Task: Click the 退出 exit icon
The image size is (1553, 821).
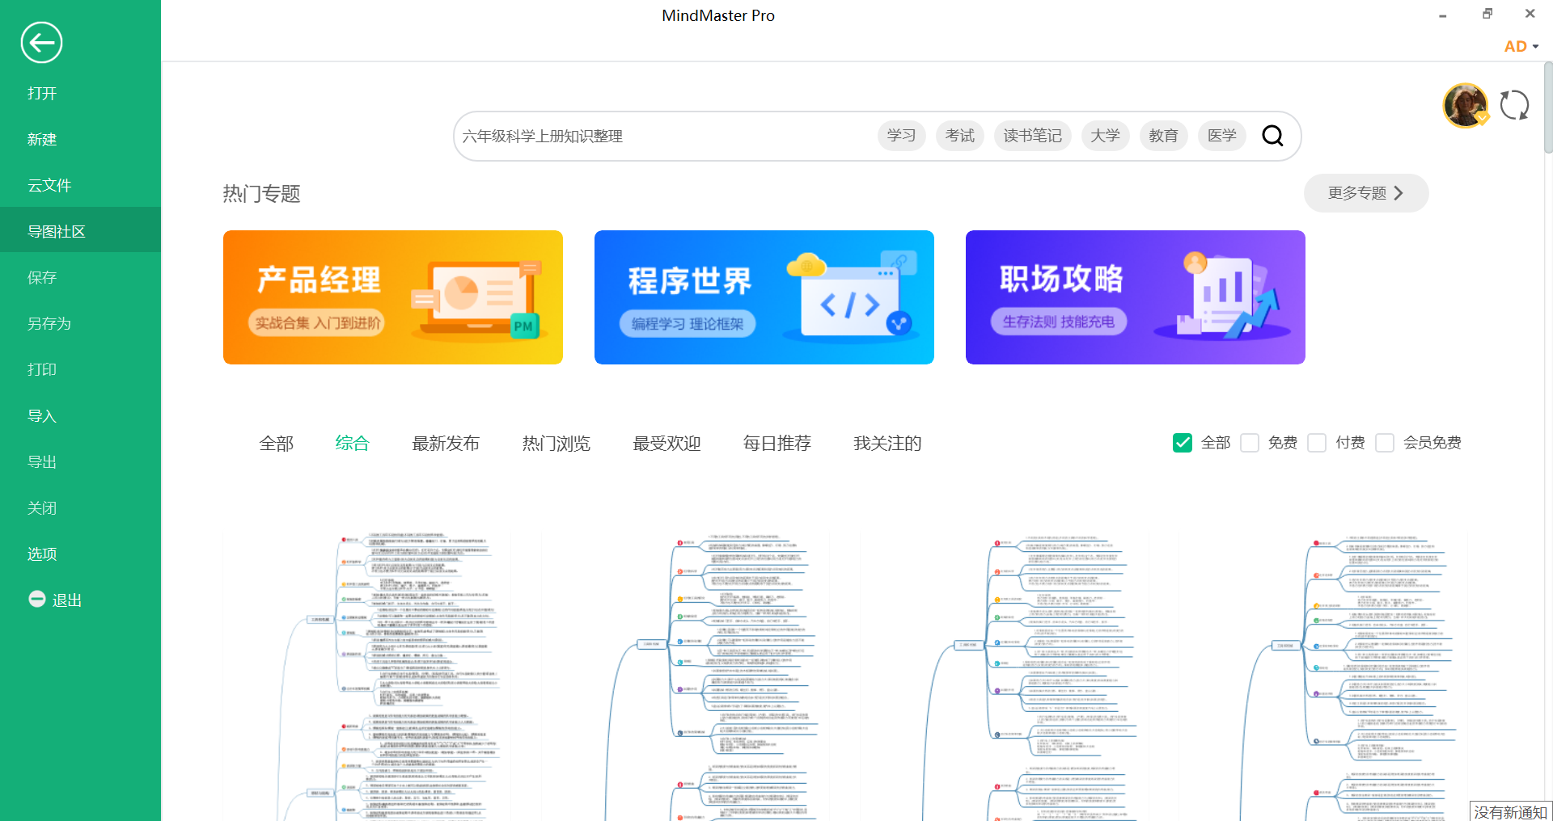Action: [37, 600]
